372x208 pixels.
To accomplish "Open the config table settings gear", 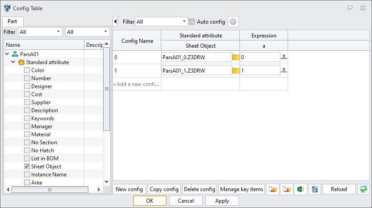I will (x=233, y=21).
